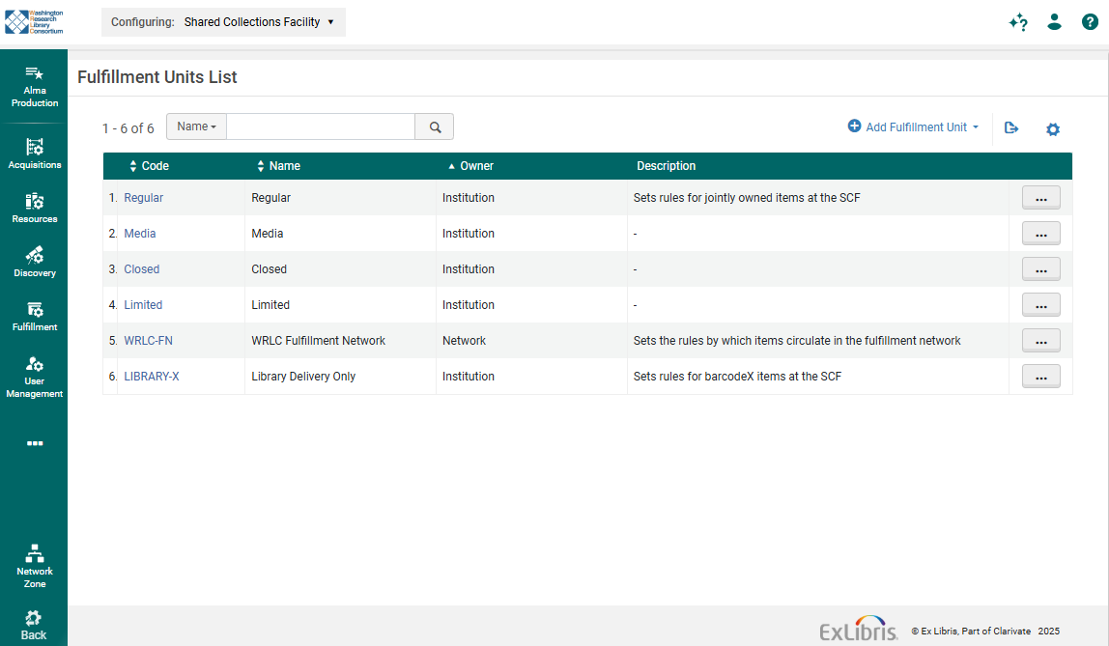Click the Network Zone icon
This screenshot has height=646, width=1109.
click(34, 565)
